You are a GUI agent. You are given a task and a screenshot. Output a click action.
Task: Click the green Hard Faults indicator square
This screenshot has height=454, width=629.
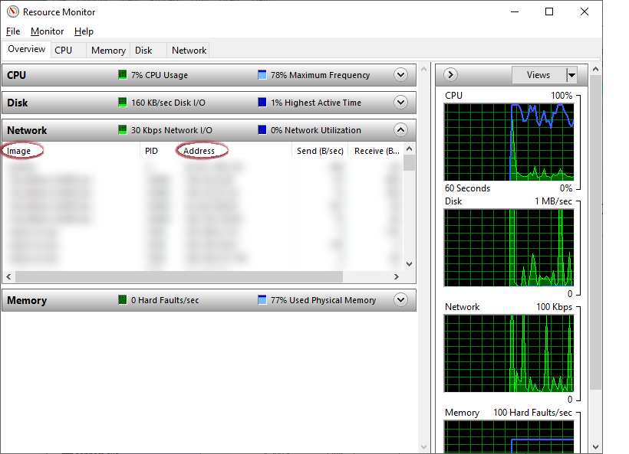(123, 299)
